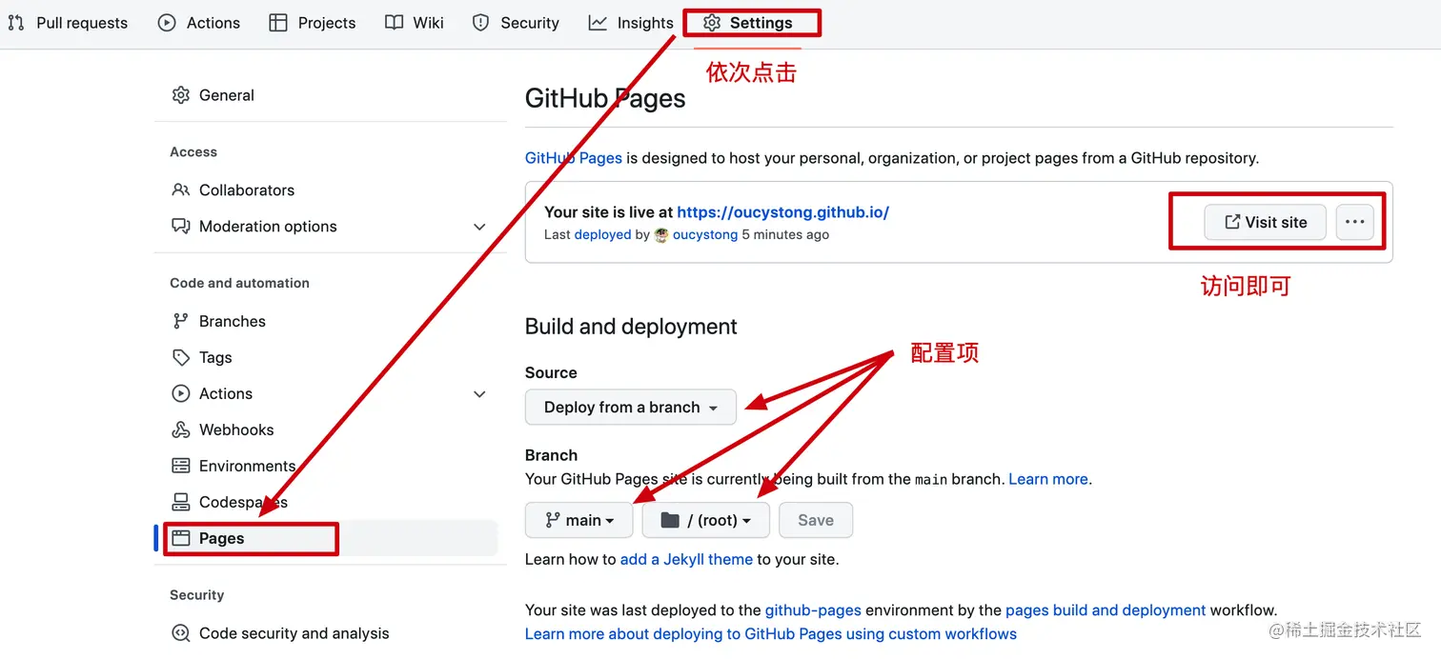Screen dimensions: 1441x659
Task: Click the deployed link
Action: pos(602,235)
